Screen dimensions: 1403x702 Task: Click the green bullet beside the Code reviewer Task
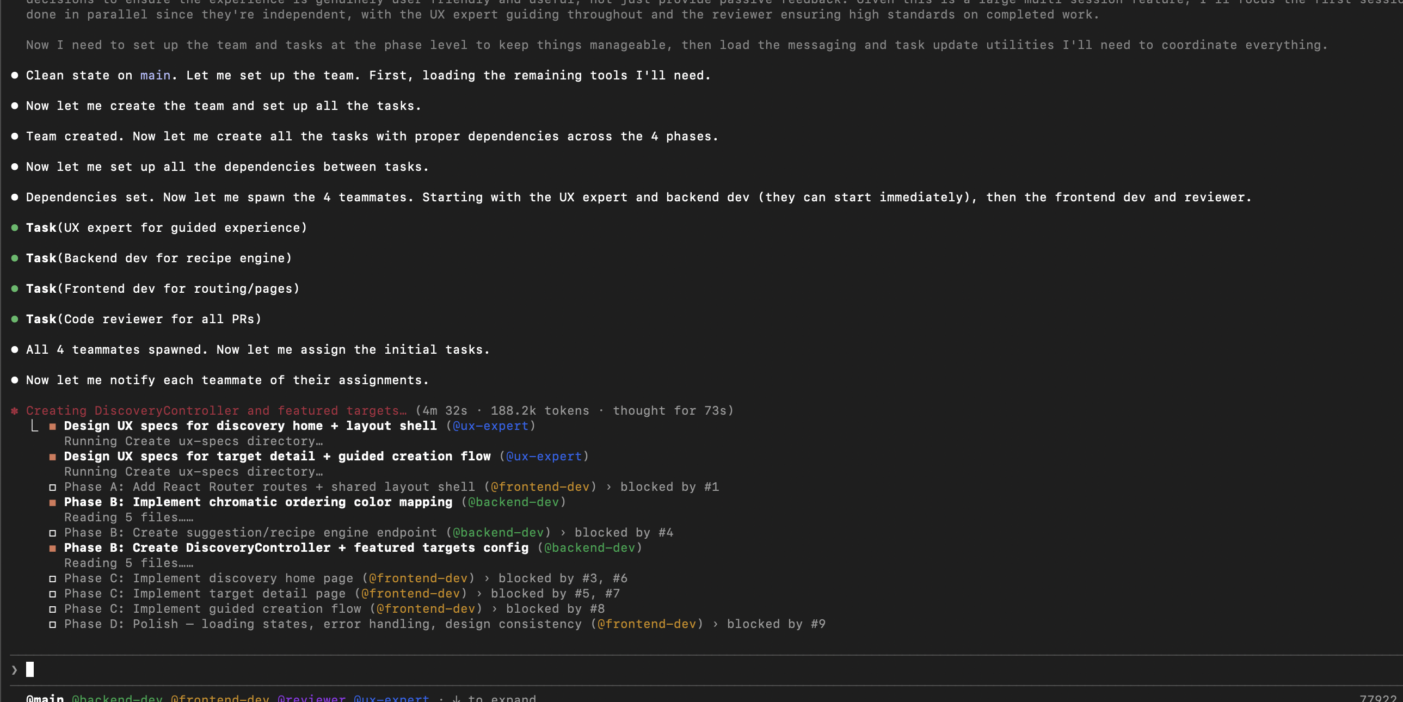(x=15, y=319)
